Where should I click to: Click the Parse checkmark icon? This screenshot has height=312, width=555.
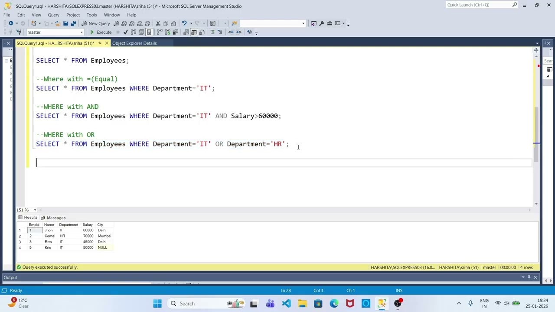[x=125, y=32]
